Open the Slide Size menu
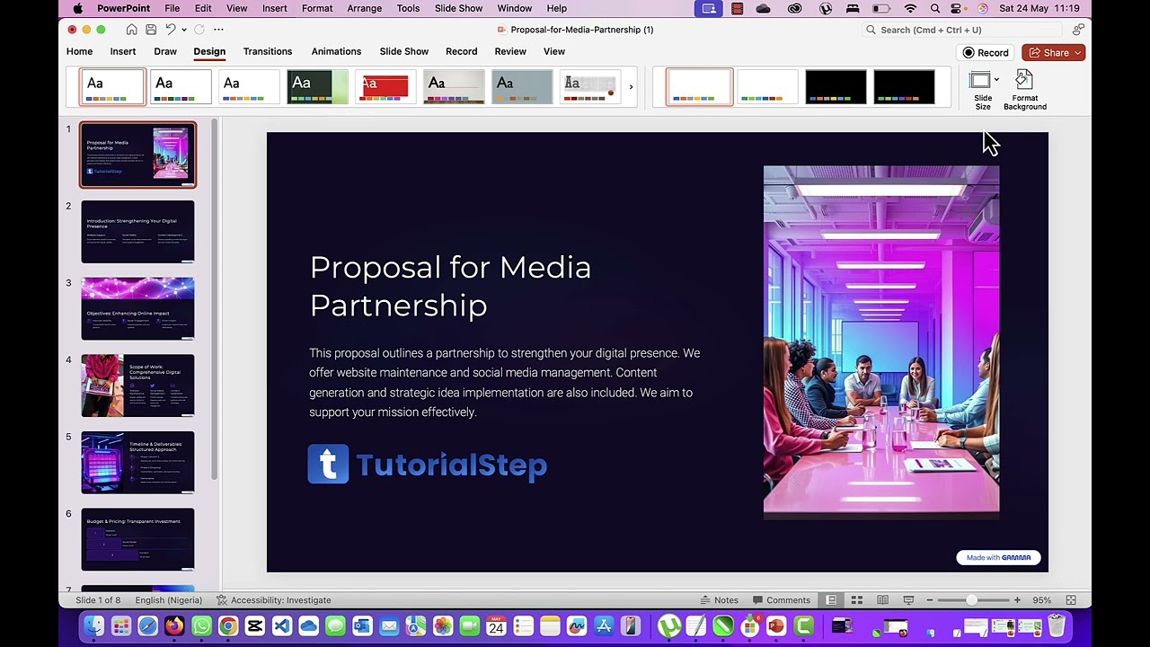The width and height of the screenshot is (1150, 647). click(x=984, y=91)
